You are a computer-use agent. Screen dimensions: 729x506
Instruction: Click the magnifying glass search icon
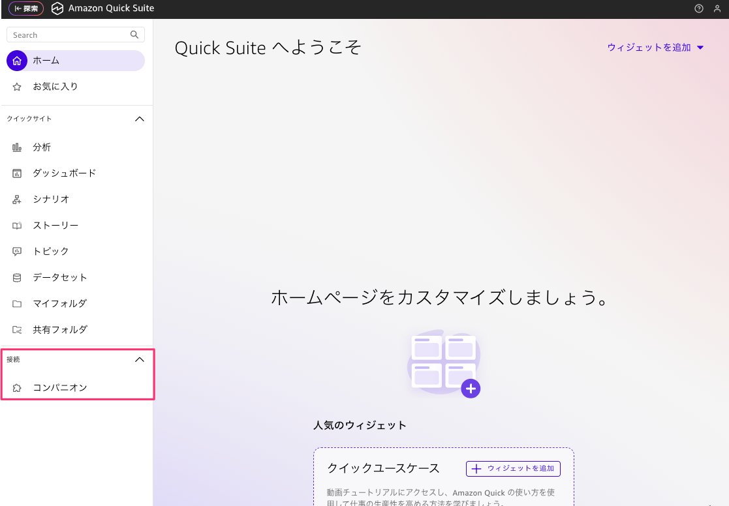tap(134, 35)
